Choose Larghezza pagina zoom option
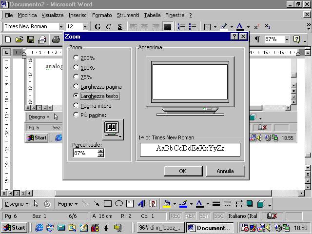The image size is (312, 234). [x=97, y=87]
